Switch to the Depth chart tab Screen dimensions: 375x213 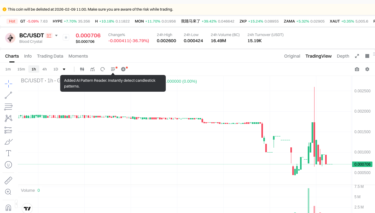coord(343,56)
